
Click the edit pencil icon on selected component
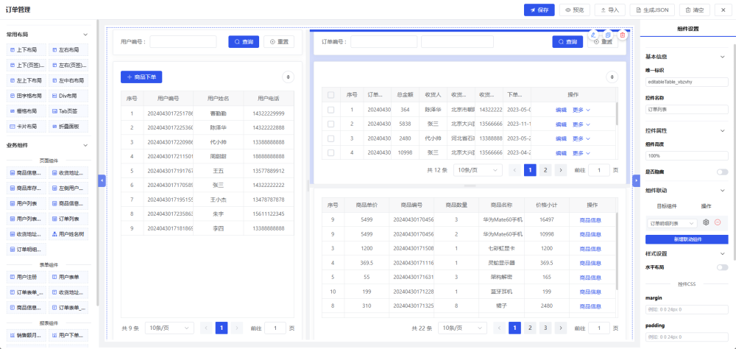[x=594, y=35]
